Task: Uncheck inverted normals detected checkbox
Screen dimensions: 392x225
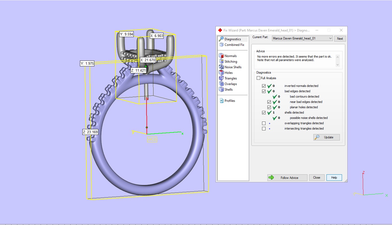Action: tap(264, 86)
